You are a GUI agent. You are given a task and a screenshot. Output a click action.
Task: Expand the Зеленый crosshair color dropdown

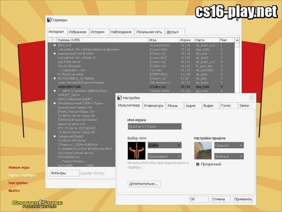point(227,156)
